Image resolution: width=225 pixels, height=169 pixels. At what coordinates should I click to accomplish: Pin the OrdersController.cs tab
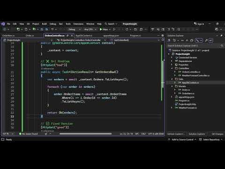(x=67, y=36)
